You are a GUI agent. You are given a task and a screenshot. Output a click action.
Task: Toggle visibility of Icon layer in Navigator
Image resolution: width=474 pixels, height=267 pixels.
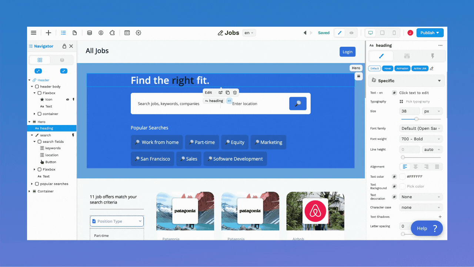click(67, 99)
